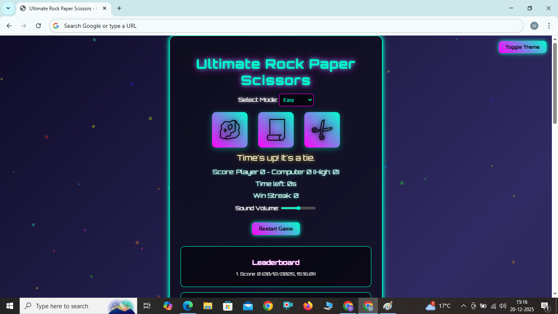
Task: Open the notifications tray icon
Action: pos(545,306)
